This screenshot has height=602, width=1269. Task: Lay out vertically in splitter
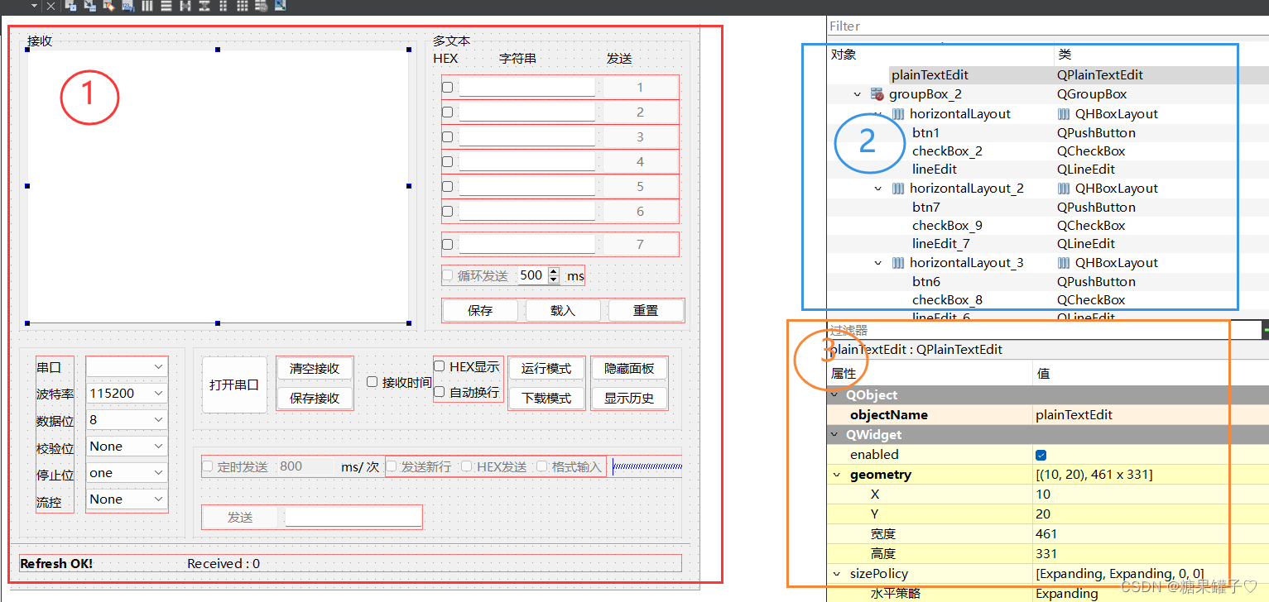click(204, 5)
